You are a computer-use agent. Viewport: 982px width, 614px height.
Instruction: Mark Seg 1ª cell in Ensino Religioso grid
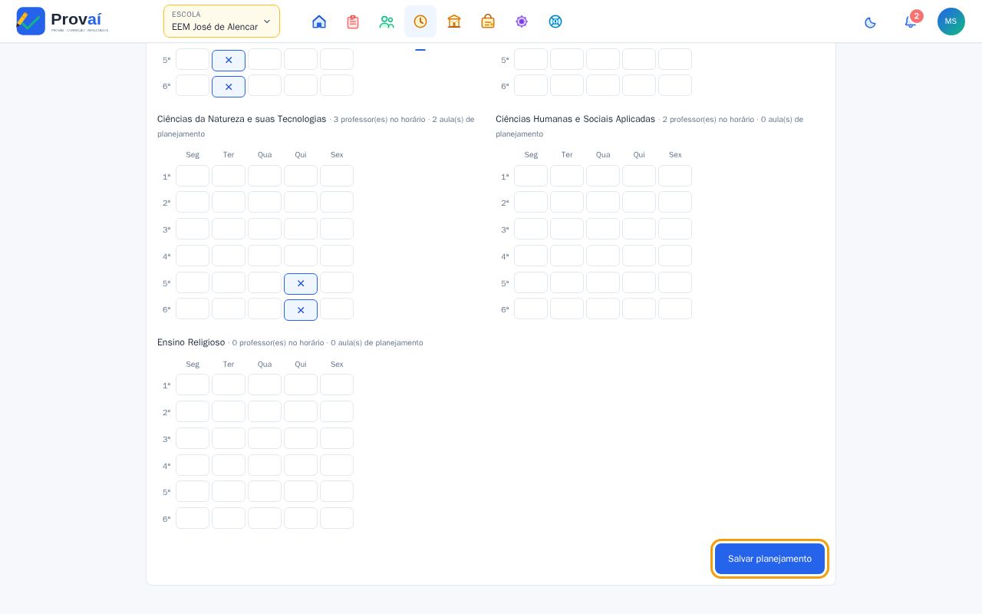(x=193, y=385)
